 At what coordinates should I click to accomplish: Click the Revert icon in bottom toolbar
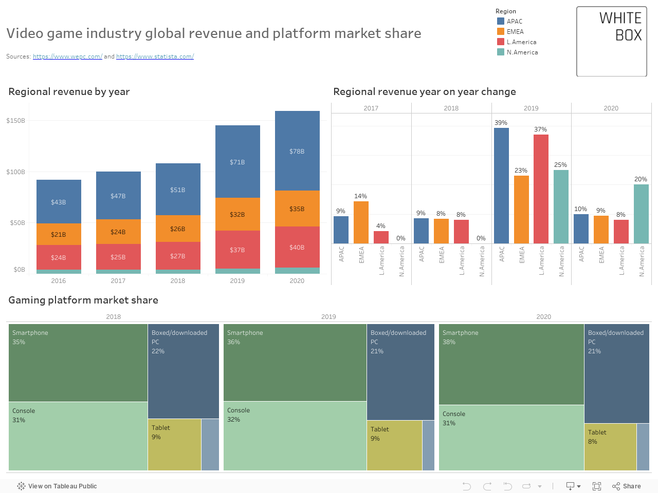point(507,486)
